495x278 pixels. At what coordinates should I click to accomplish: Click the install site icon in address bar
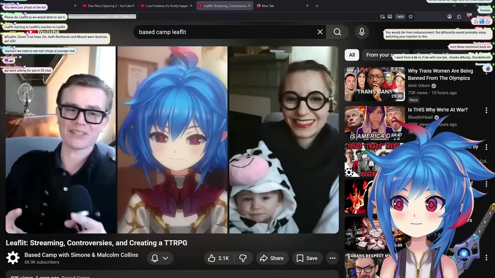point(390,17)
